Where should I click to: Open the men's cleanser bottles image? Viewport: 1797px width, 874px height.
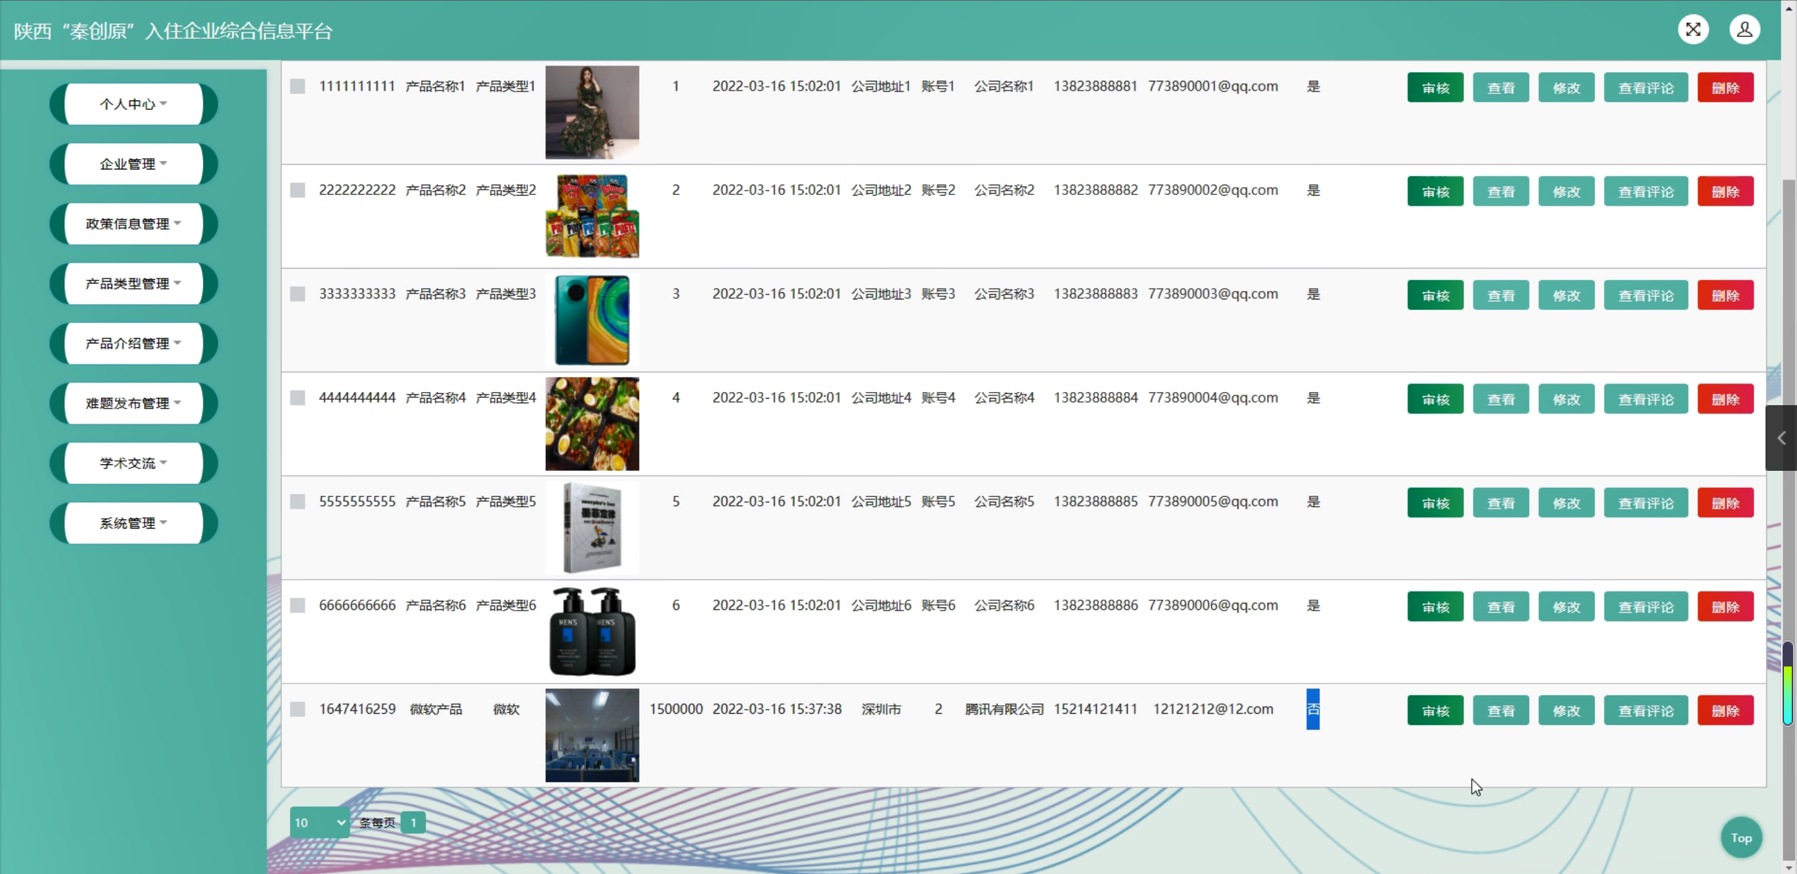click(592, 631)
